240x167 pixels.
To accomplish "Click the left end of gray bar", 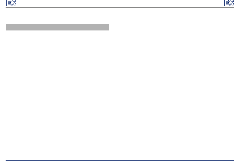I will (7, 27).
